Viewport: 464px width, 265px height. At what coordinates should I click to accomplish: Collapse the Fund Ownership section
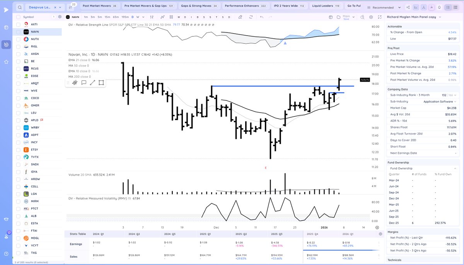[x=455, y=169]
